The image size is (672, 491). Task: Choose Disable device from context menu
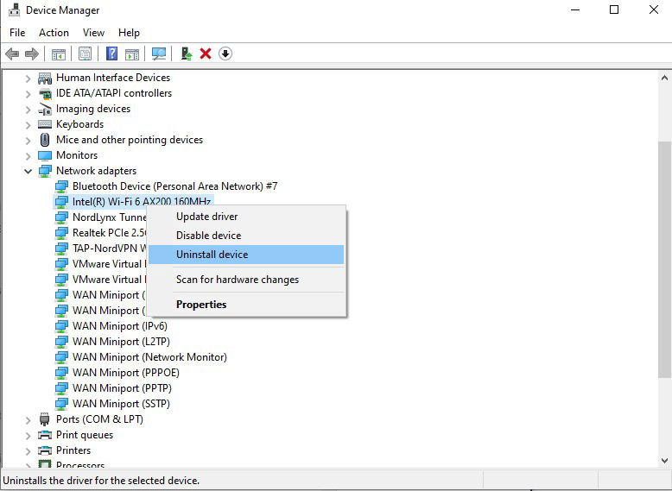246,236
